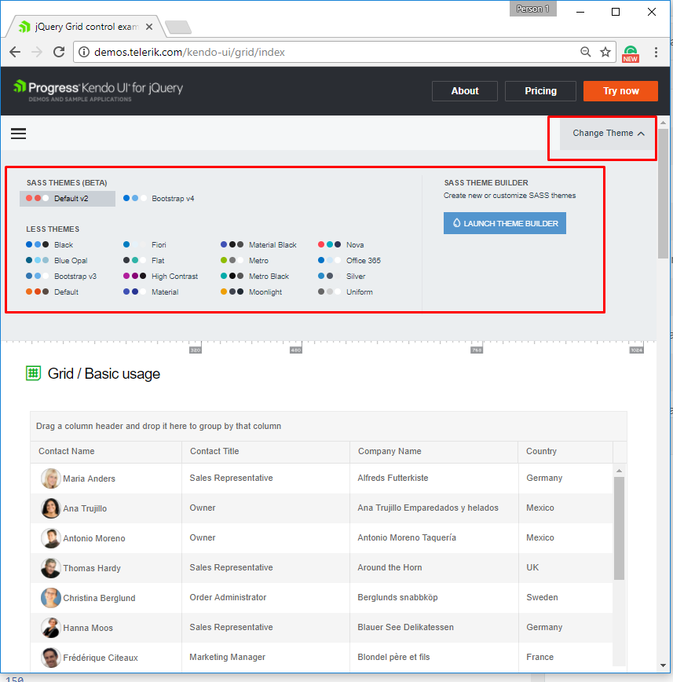This screenshot has height=682, width=673.
Task: Sort by the Country column header
Action: click(565, 452)
